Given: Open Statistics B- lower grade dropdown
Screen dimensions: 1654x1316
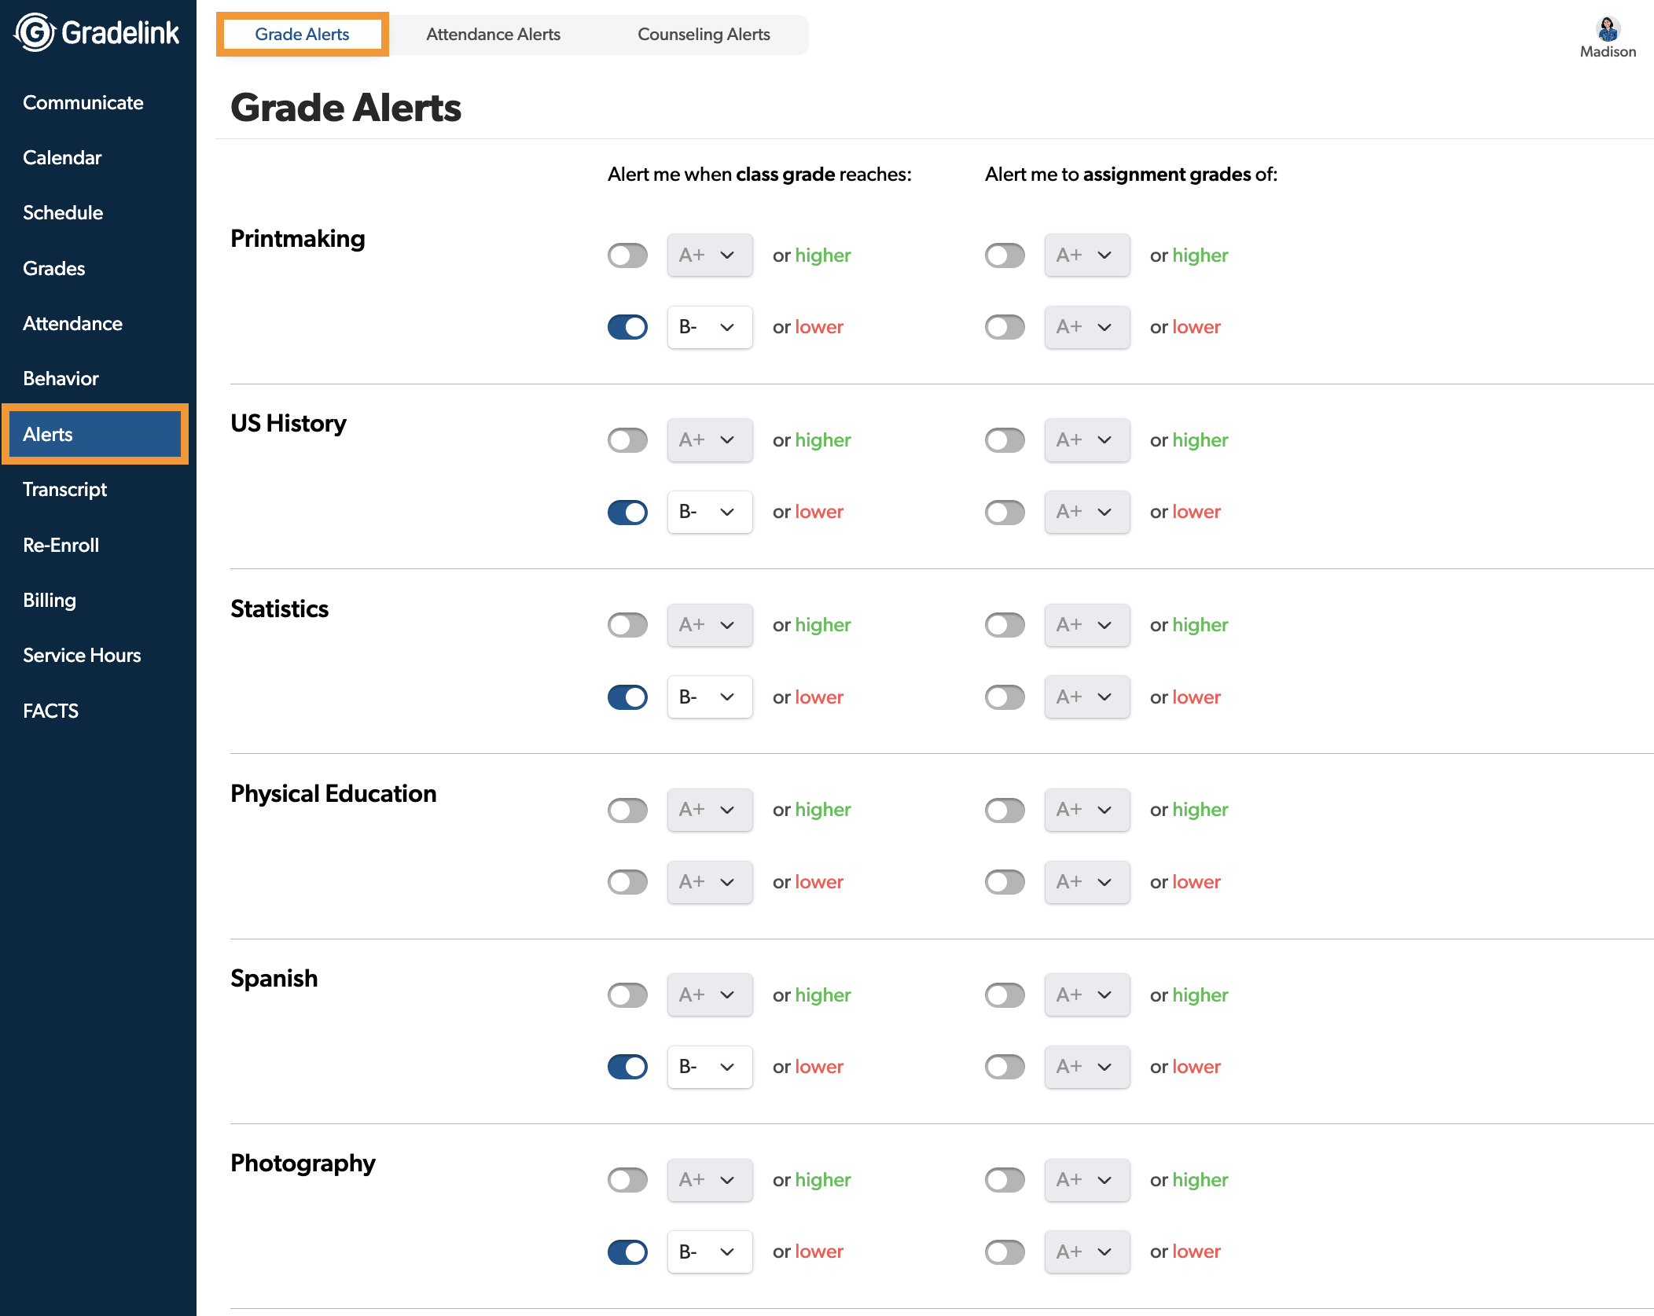Looking at the screenshot, I should (x=709, y=697).
